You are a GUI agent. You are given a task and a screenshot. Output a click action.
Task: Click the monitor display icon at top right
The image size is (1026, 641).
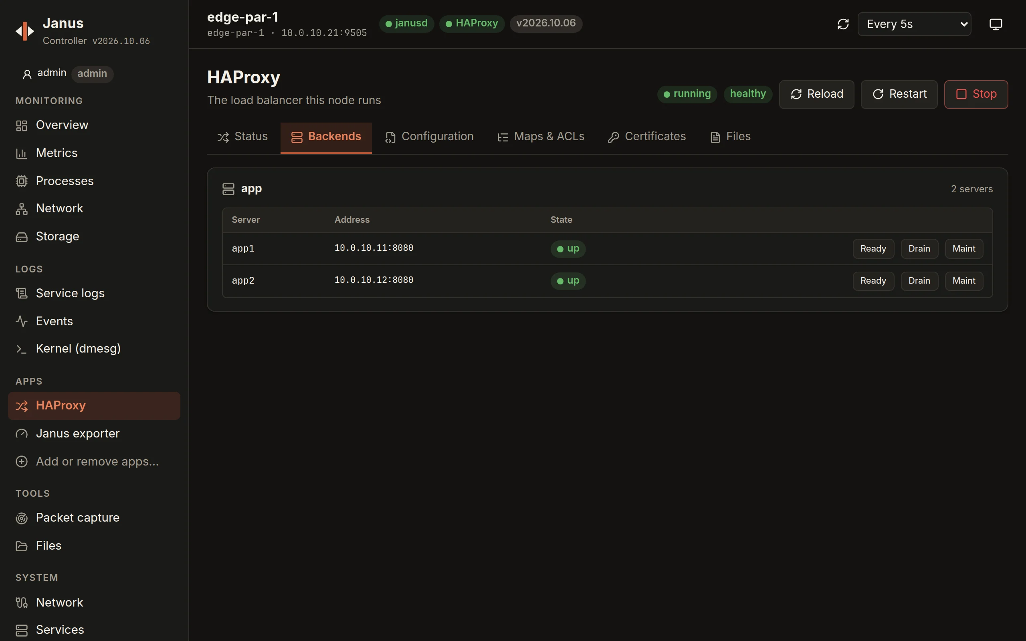click(x=996, y=24)
